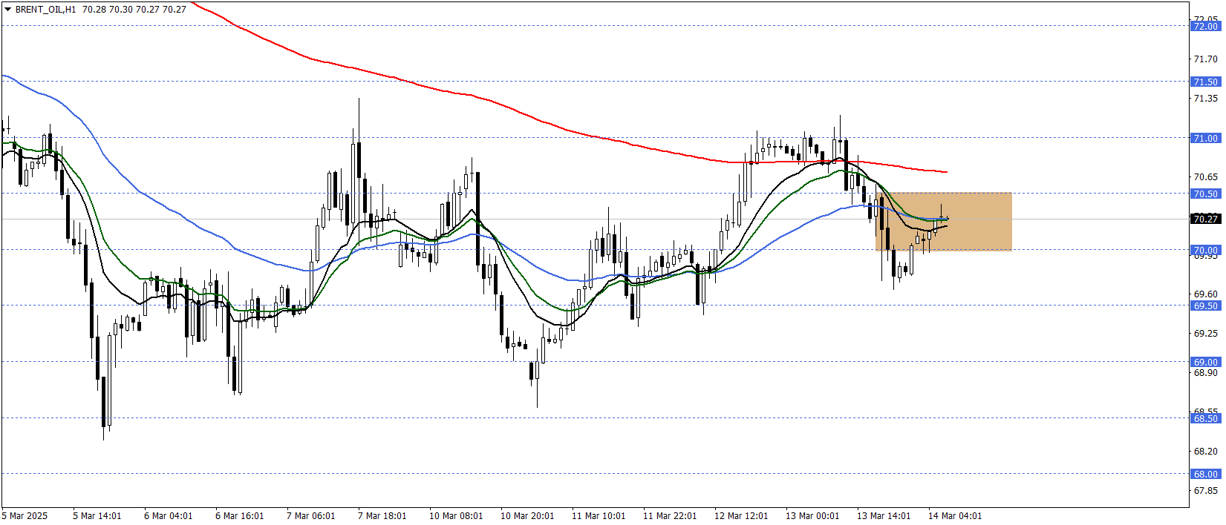The width and height of the screenshot is (1226, 525).
Task: Click the 71.70 price scale value
Action: [1205, 59]
